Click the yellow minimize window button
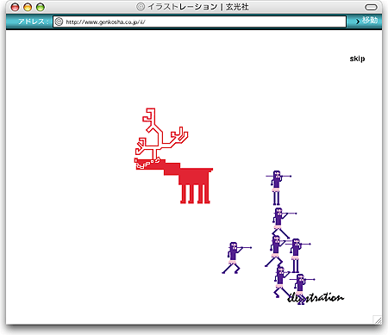 tap(28, 7)
